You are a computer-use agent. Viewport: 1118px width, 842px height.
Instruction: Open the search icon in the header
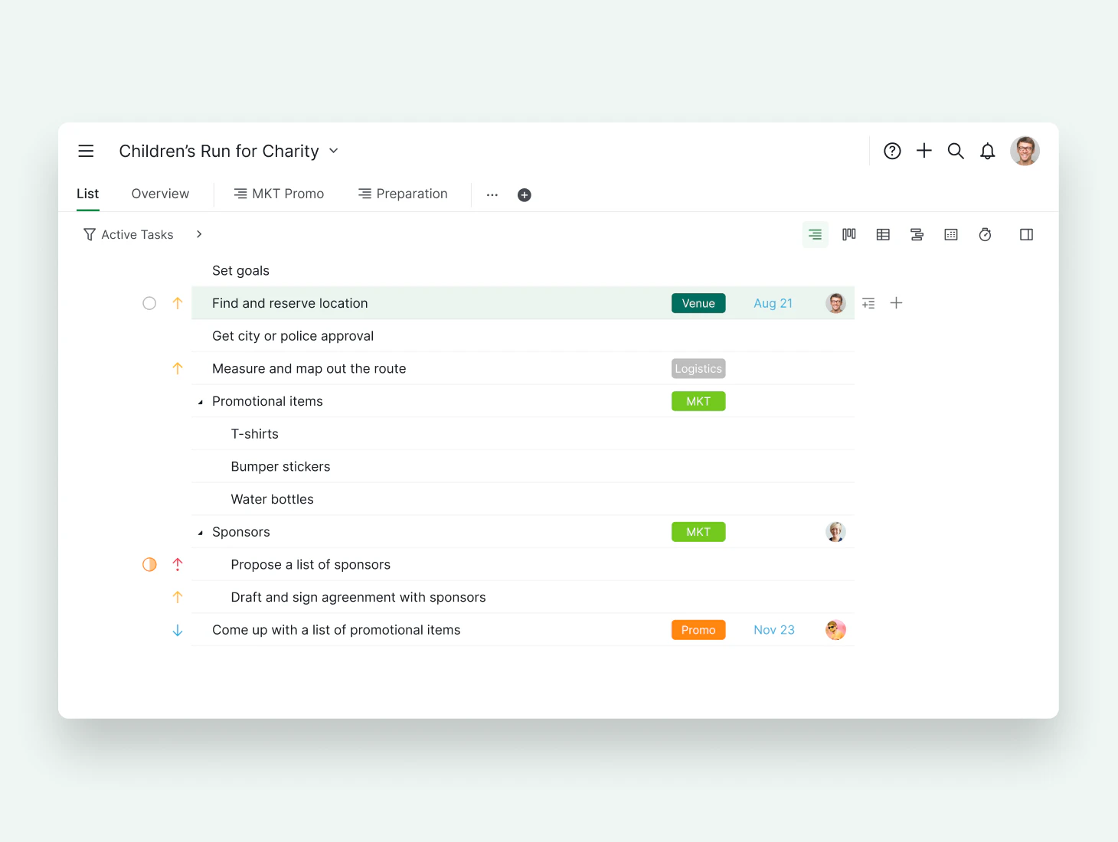956,151
